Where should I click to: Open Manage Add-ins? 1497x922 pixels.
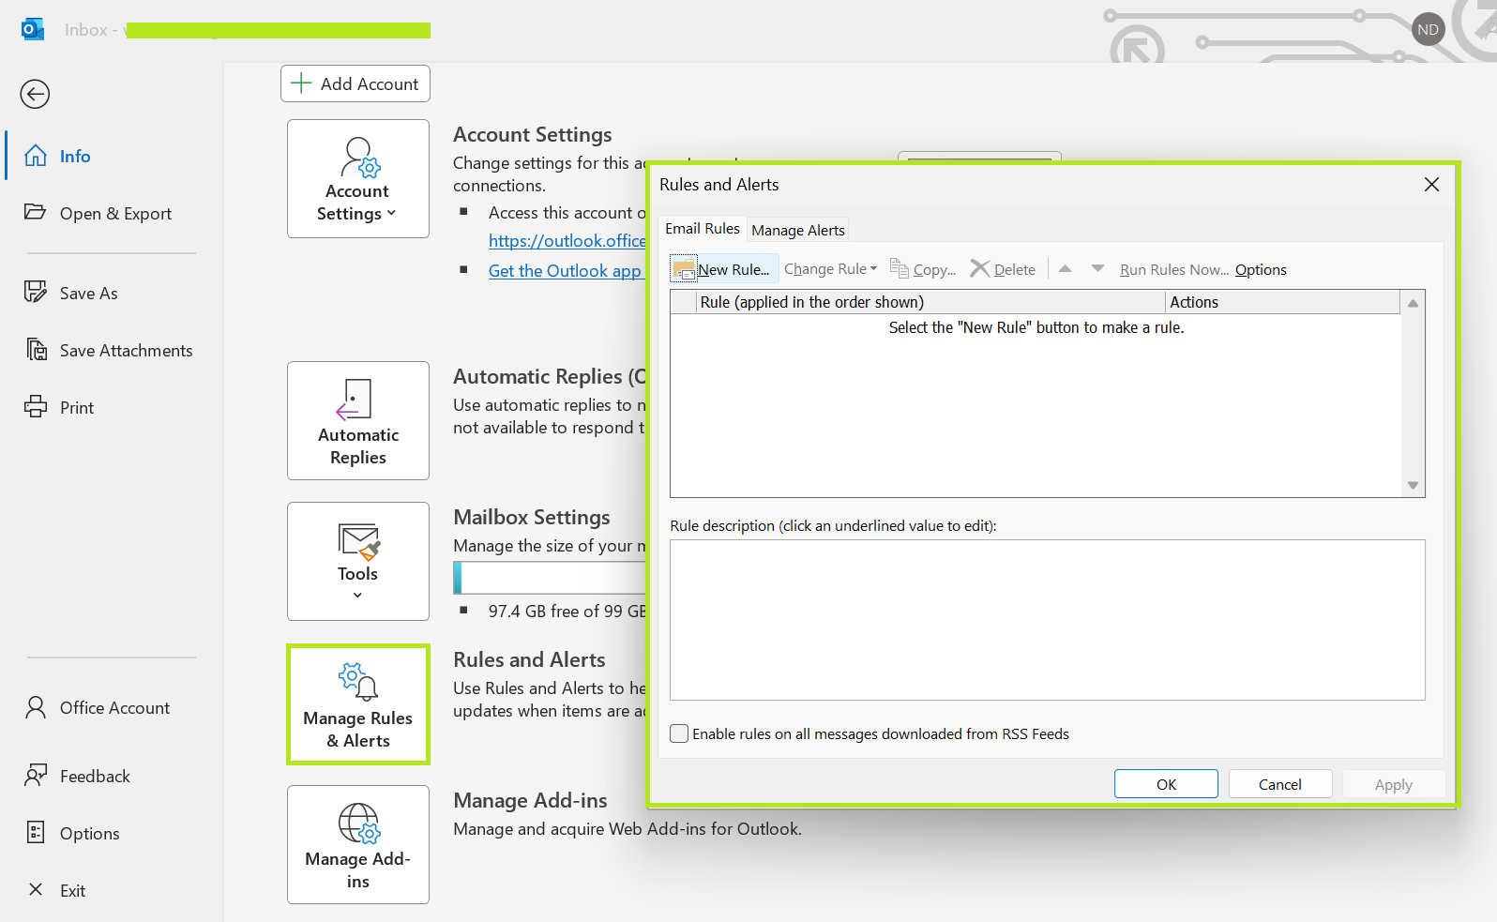coord(358,844)
